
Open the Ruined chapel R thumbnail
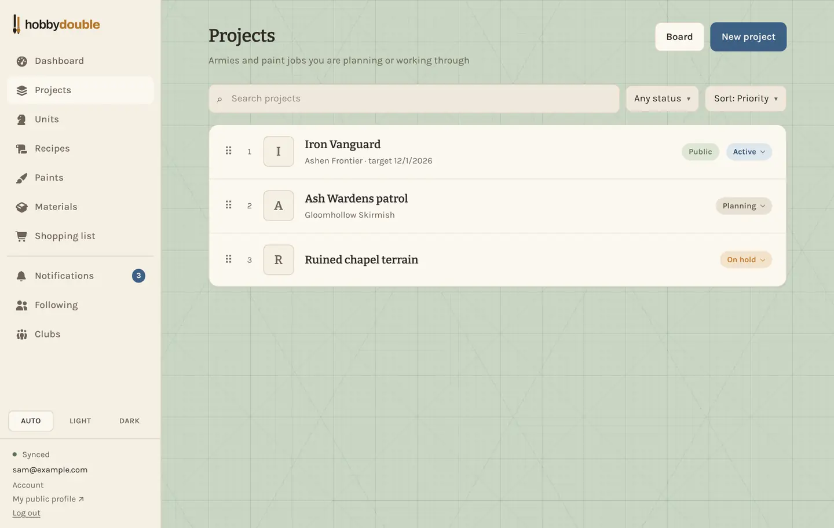tap(279, 259)
